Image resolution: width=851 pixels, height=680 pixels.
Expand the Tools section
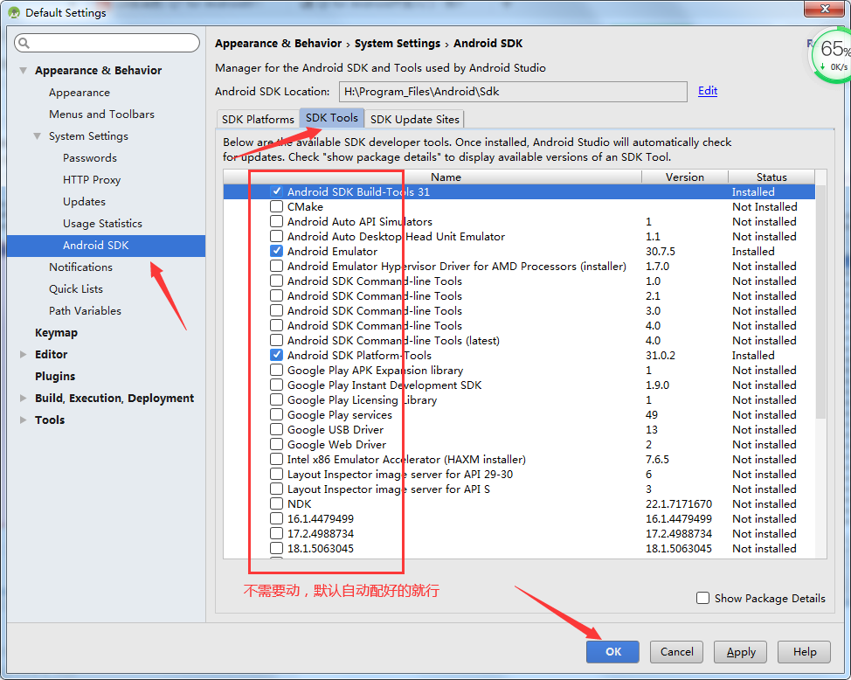[23, 420]
